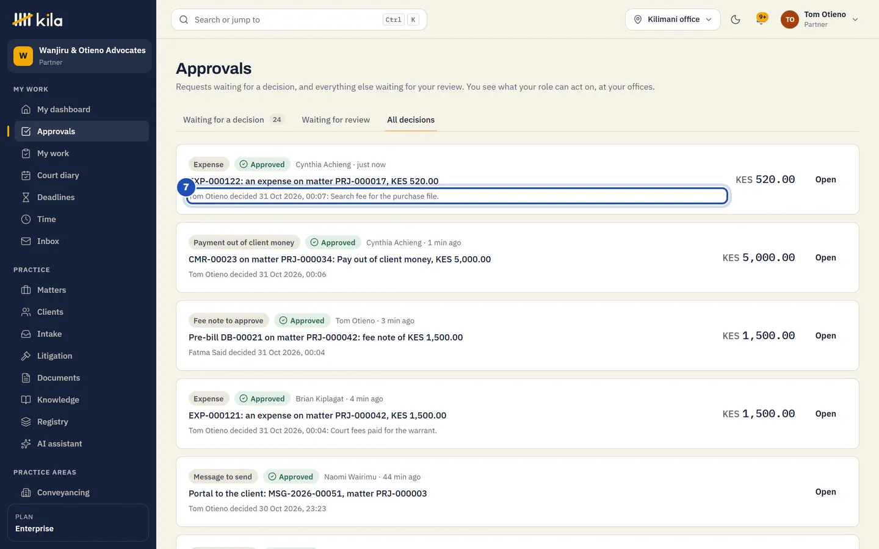Viewport: 879px width, 549px height.
Task: Open My dashboard home icon
Action: click(x=26, y=109)
